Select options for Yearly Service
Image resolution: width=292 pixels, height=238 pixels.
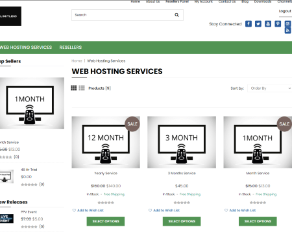tap(106, 221)
